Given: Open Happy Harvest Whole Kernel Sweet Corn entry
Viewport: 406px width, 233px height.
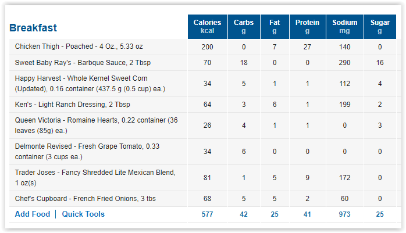Looking at the screenshot, I should pos(90,84).
